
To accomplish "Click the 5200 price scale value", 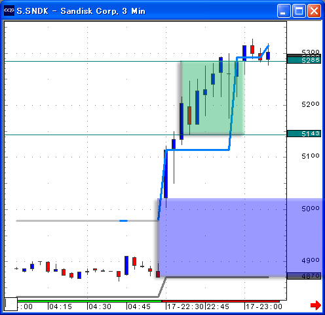I will pyautogui.click(x=311, y=104).
